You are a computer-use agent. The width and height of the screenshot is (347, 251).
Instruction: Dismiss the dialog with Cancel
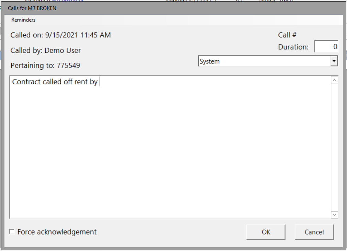pos(314,232)
